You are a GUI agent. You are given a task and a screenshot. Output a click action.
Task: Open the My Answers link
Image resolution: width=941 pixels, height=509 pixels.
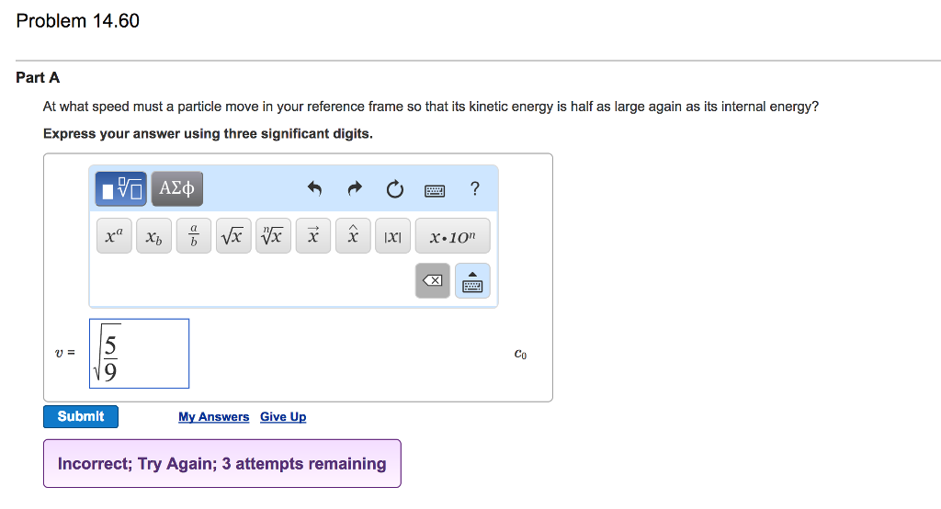[213, 416]
